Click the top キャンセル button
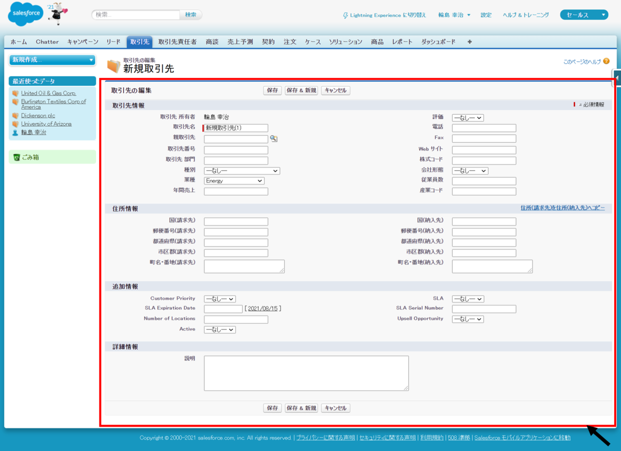621x451 pixels. pos(335,91)
